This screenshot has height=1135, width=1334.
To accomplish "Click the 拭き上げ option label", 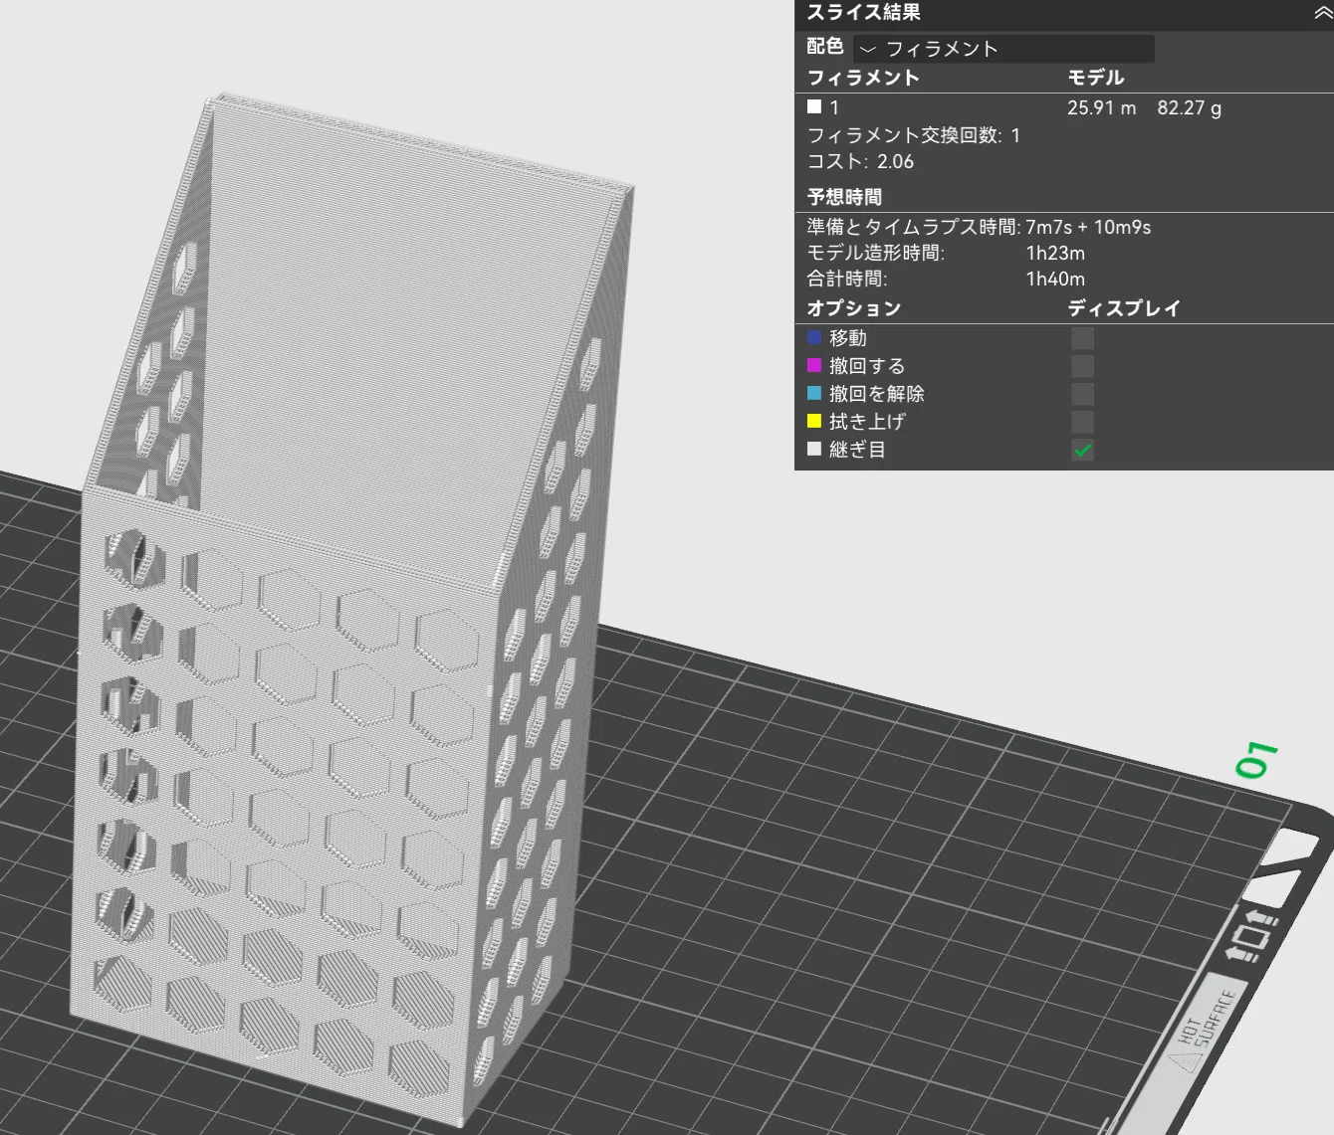I will 867,422.
